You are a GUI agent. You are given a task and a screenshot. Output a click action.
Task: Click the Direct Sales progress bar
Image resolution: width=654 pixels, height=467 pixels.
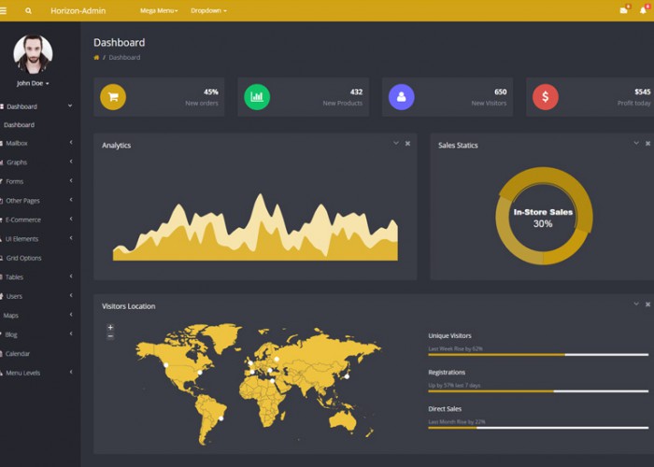538,428
